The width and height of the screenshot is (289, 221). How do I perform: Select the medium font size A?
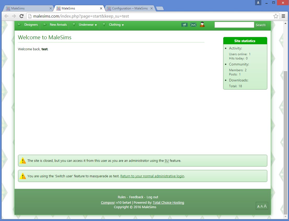click(x=262, y=206)
